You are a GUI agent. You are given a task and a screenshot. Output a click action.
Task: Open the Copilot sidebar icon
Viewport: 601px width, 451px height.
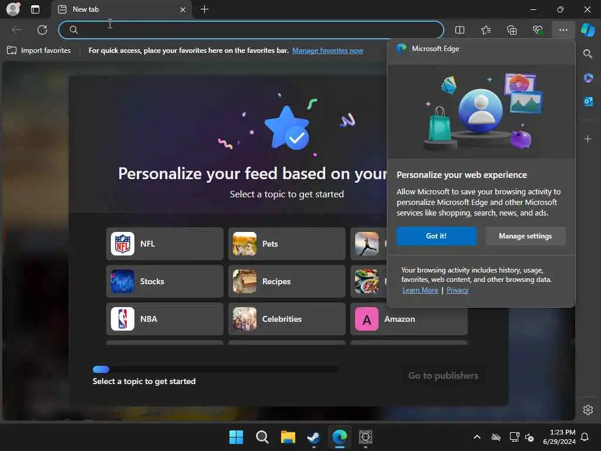(588, 30)
